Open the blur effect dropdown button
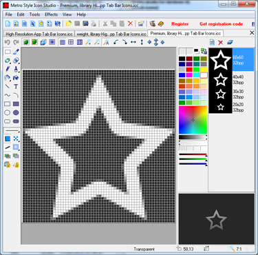The height and width of the screenshot is (255, 258). 16,147
